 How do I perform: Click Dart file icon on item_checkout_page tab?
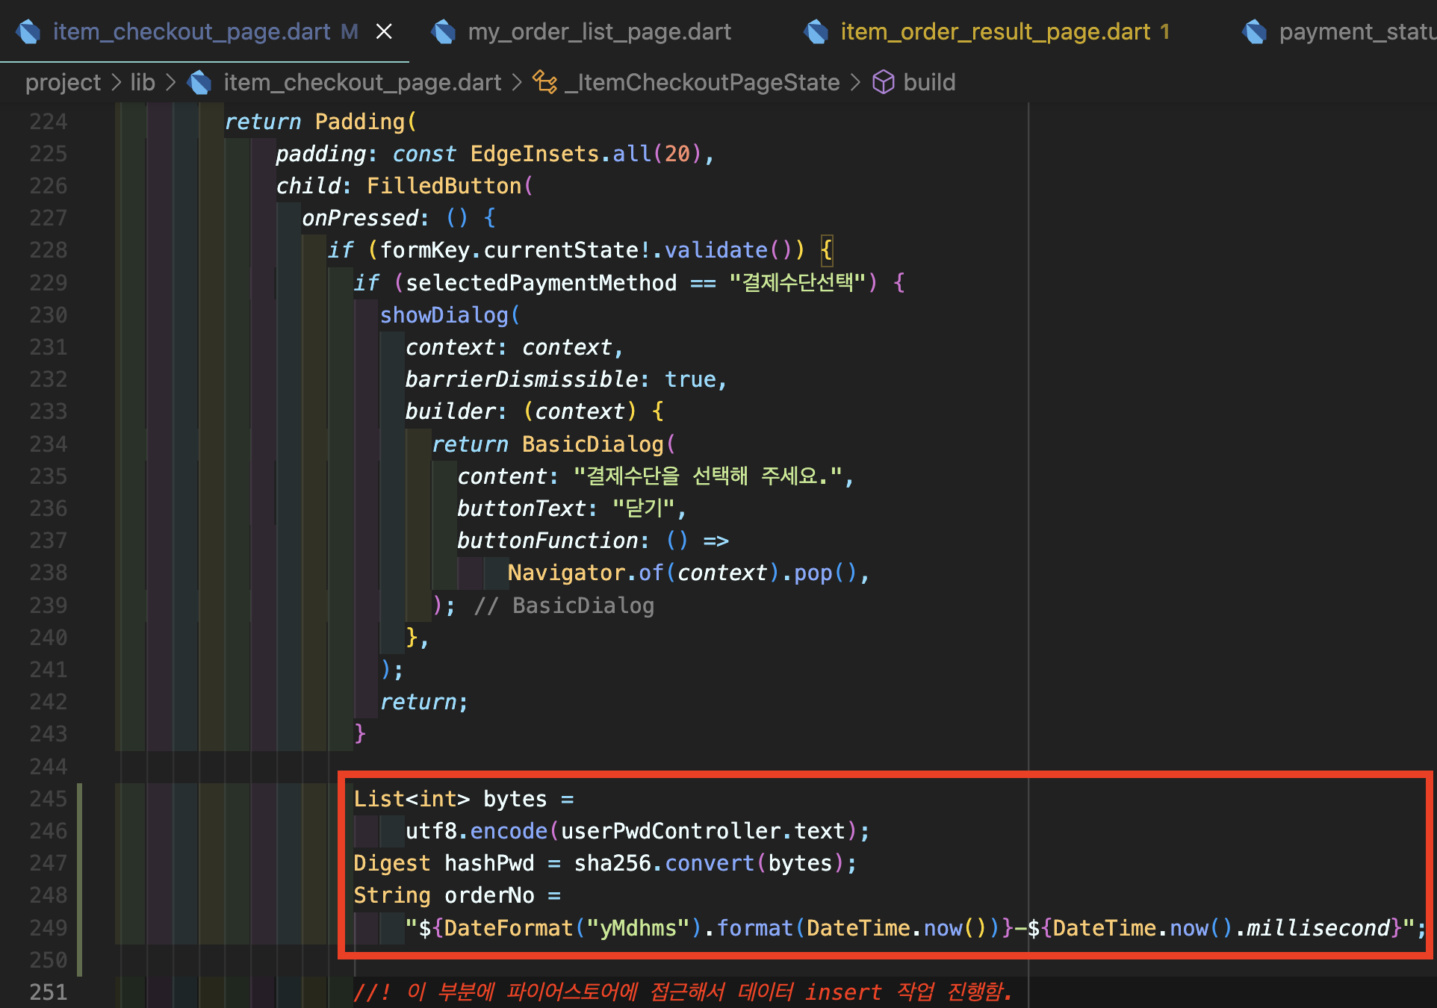28,31
